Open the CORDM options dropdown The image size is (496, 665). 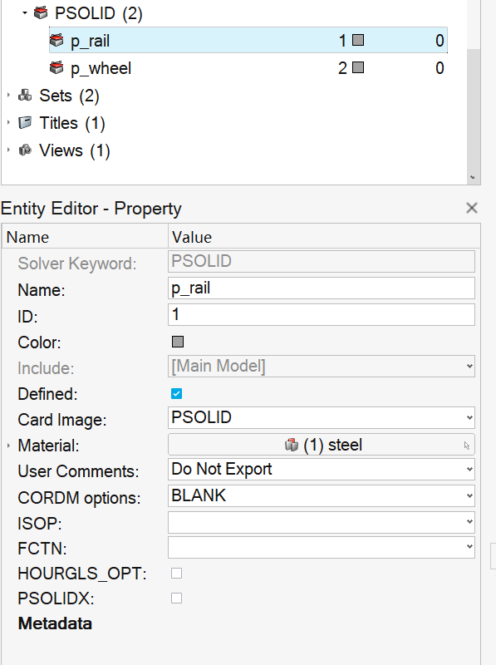point(322,495)
